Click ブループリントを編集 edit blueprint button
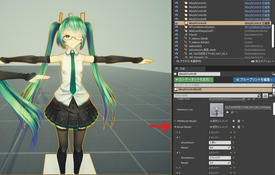The width and height of the screenshot is (275, 175). pos(254,80)
